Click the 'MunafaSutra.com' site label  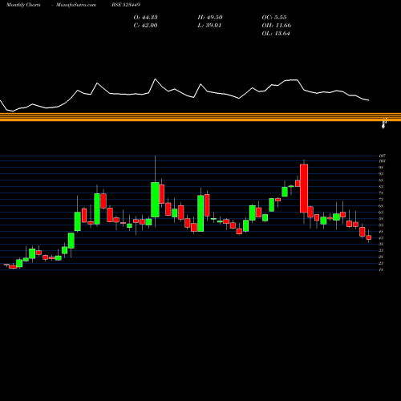coord(76,5)
